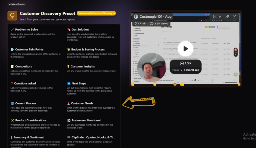
Task: Open the video externally via the expand icon
Action: (x=234, y=16)
